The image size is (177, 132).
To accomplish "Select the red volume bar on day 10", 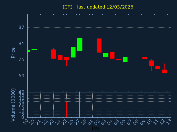I will tap(151, 107).
